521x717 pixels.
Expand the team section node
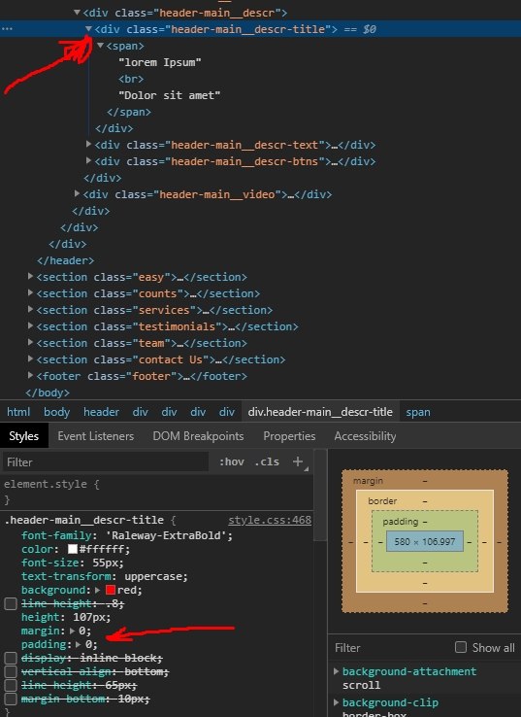(30, 342)
